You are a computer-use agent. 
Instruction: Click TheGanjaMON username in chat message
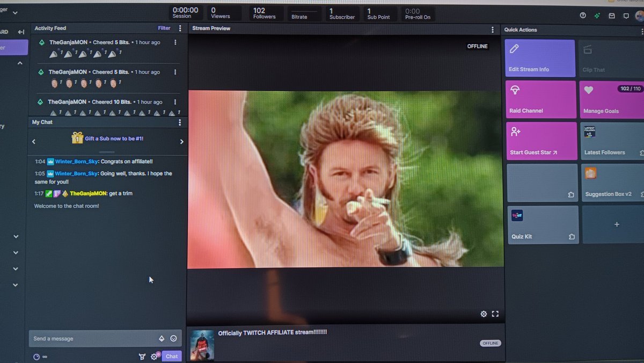pos(88,193)
